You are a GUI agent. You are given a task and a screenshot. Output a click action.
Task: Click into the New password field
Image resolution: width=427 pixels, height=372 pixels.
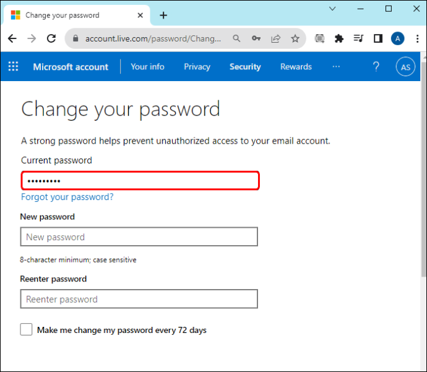139,236
